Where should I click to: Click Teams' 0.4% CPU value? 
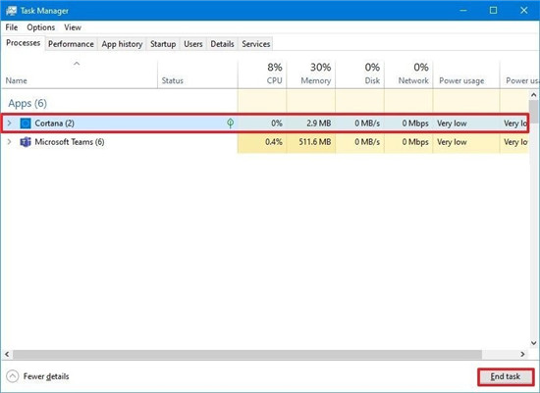274,142
